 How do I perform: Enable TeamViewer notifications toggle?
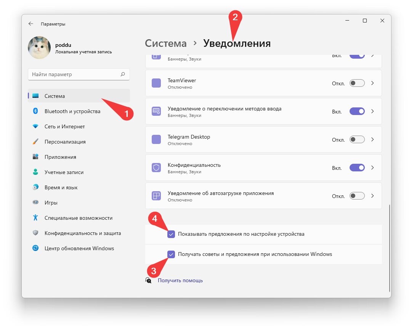point(357,83)
